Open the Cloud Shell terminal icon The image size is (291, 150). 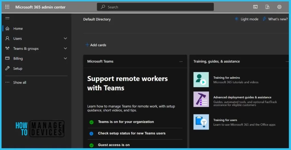pyautogui.click(x=255, y=7)
